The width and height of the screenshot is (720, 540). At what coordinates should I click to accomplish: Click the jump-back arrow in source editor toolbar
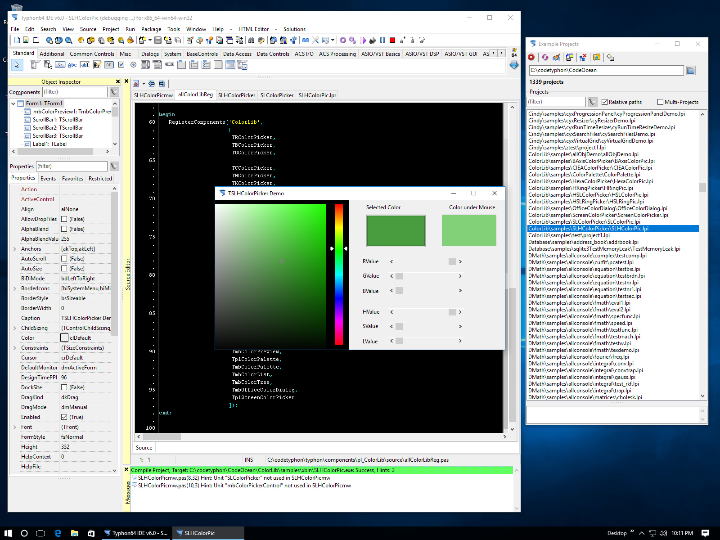click(152, 84)
